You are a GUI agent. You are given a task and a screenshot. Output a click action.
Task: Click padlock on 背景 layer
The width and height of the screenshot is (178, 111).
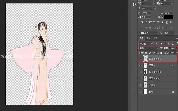[173, 92]
